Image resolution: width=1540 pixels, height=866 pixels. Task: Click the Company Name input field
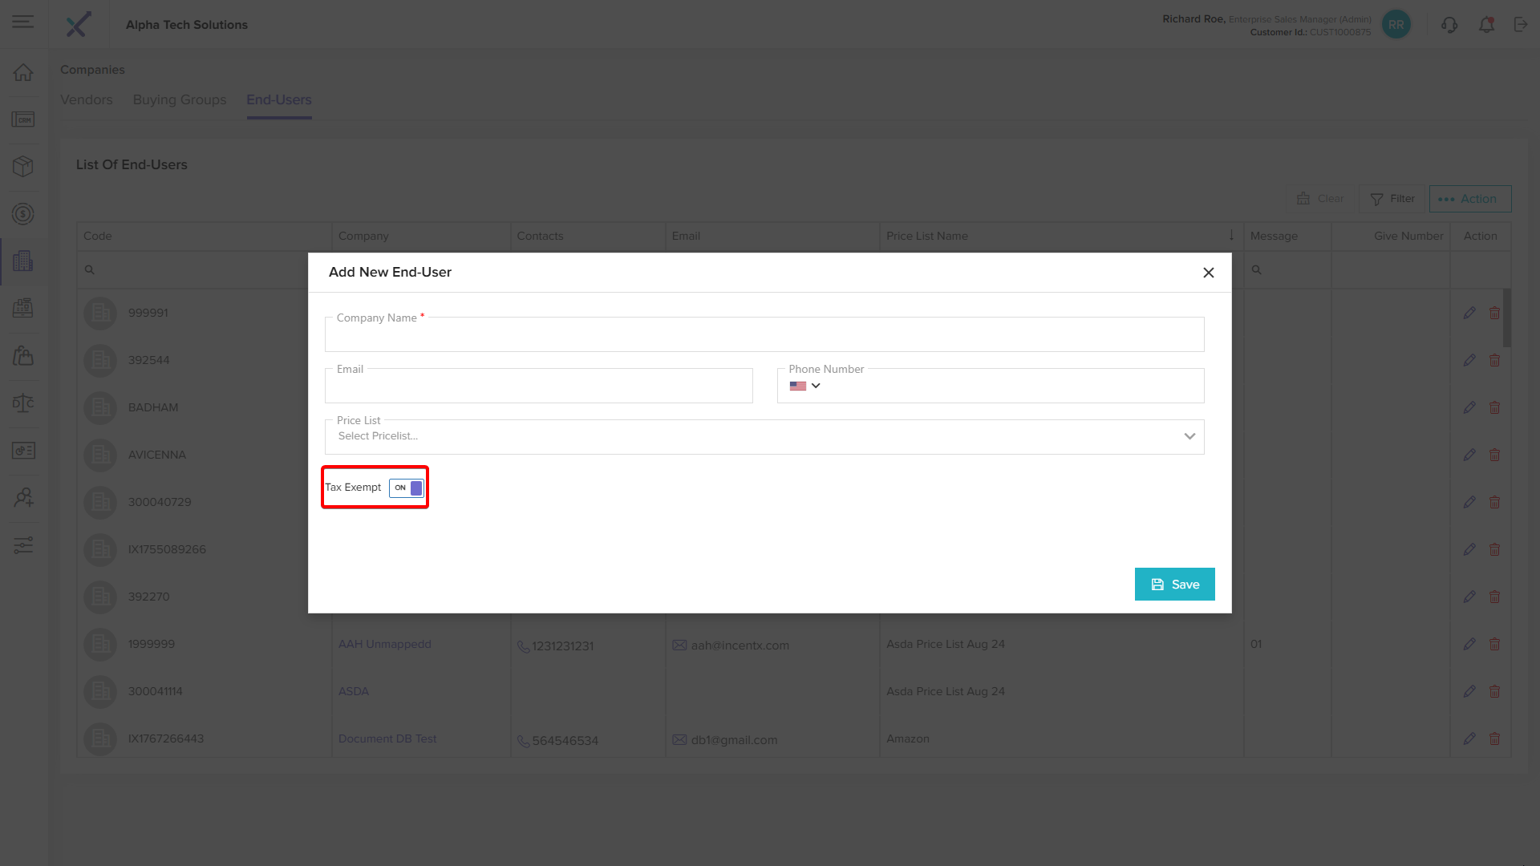click(764, 337)
